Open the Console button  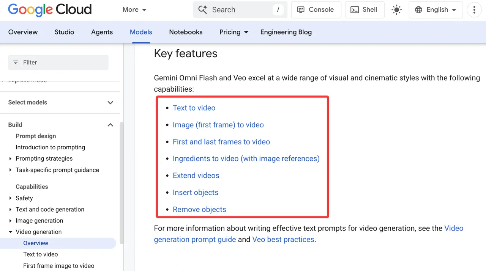[316, 10]
